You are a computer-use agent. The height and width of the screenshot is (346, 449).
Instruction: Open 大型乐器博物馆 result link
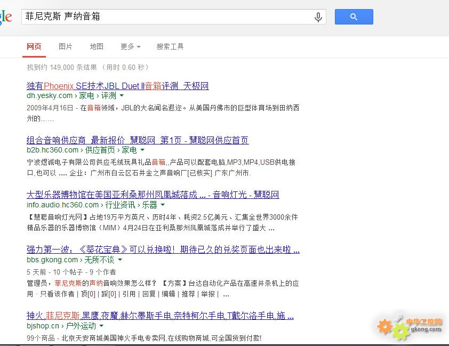(x=153, y=195)
